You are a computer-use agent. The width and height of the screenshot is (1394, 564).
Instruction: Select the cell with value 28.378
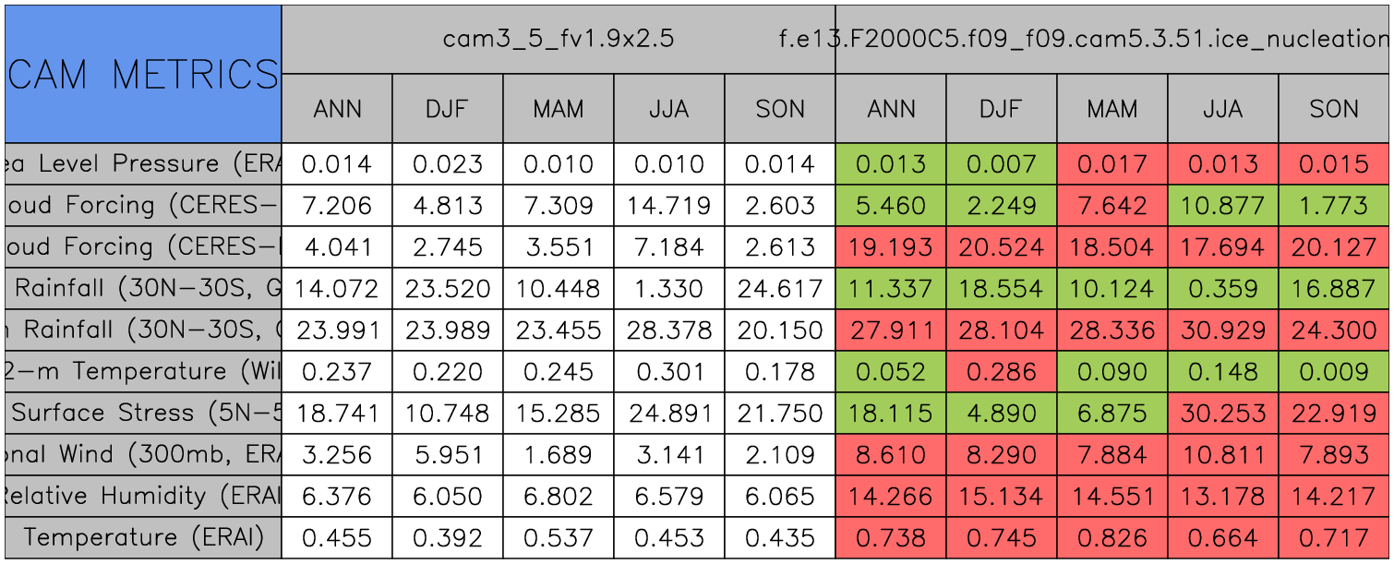click(669, 330)
